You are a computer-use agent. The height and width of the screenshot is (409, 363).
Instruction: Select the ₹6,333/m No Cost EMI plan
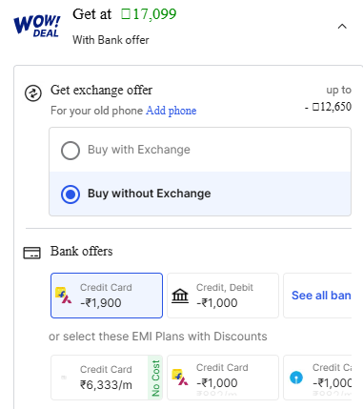(107, 378)
